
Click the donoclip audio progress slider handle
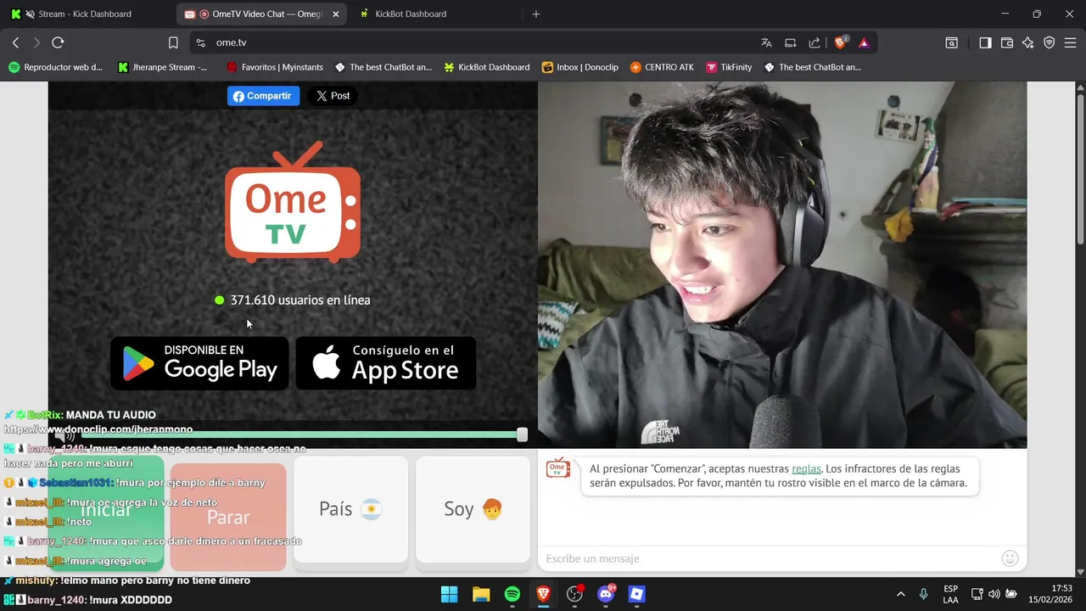tap(522, 434)
